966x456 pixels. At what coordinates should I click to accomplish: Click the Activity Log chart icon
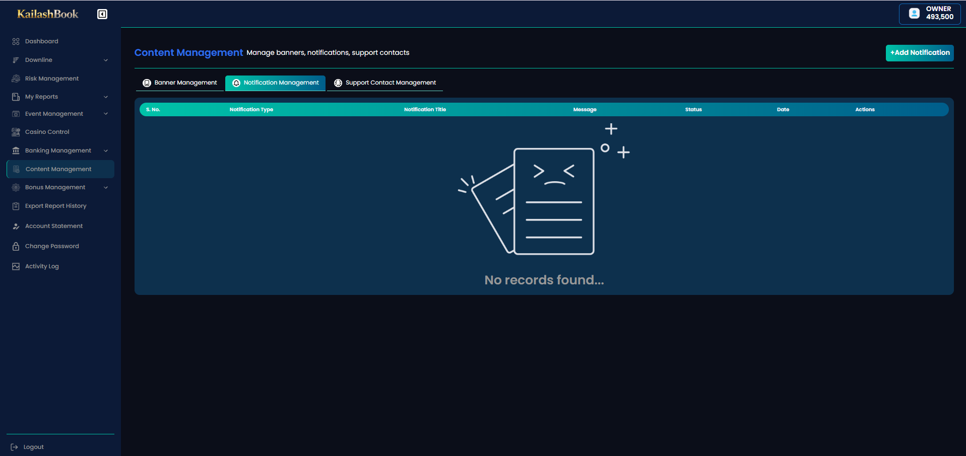coord(16,266)
